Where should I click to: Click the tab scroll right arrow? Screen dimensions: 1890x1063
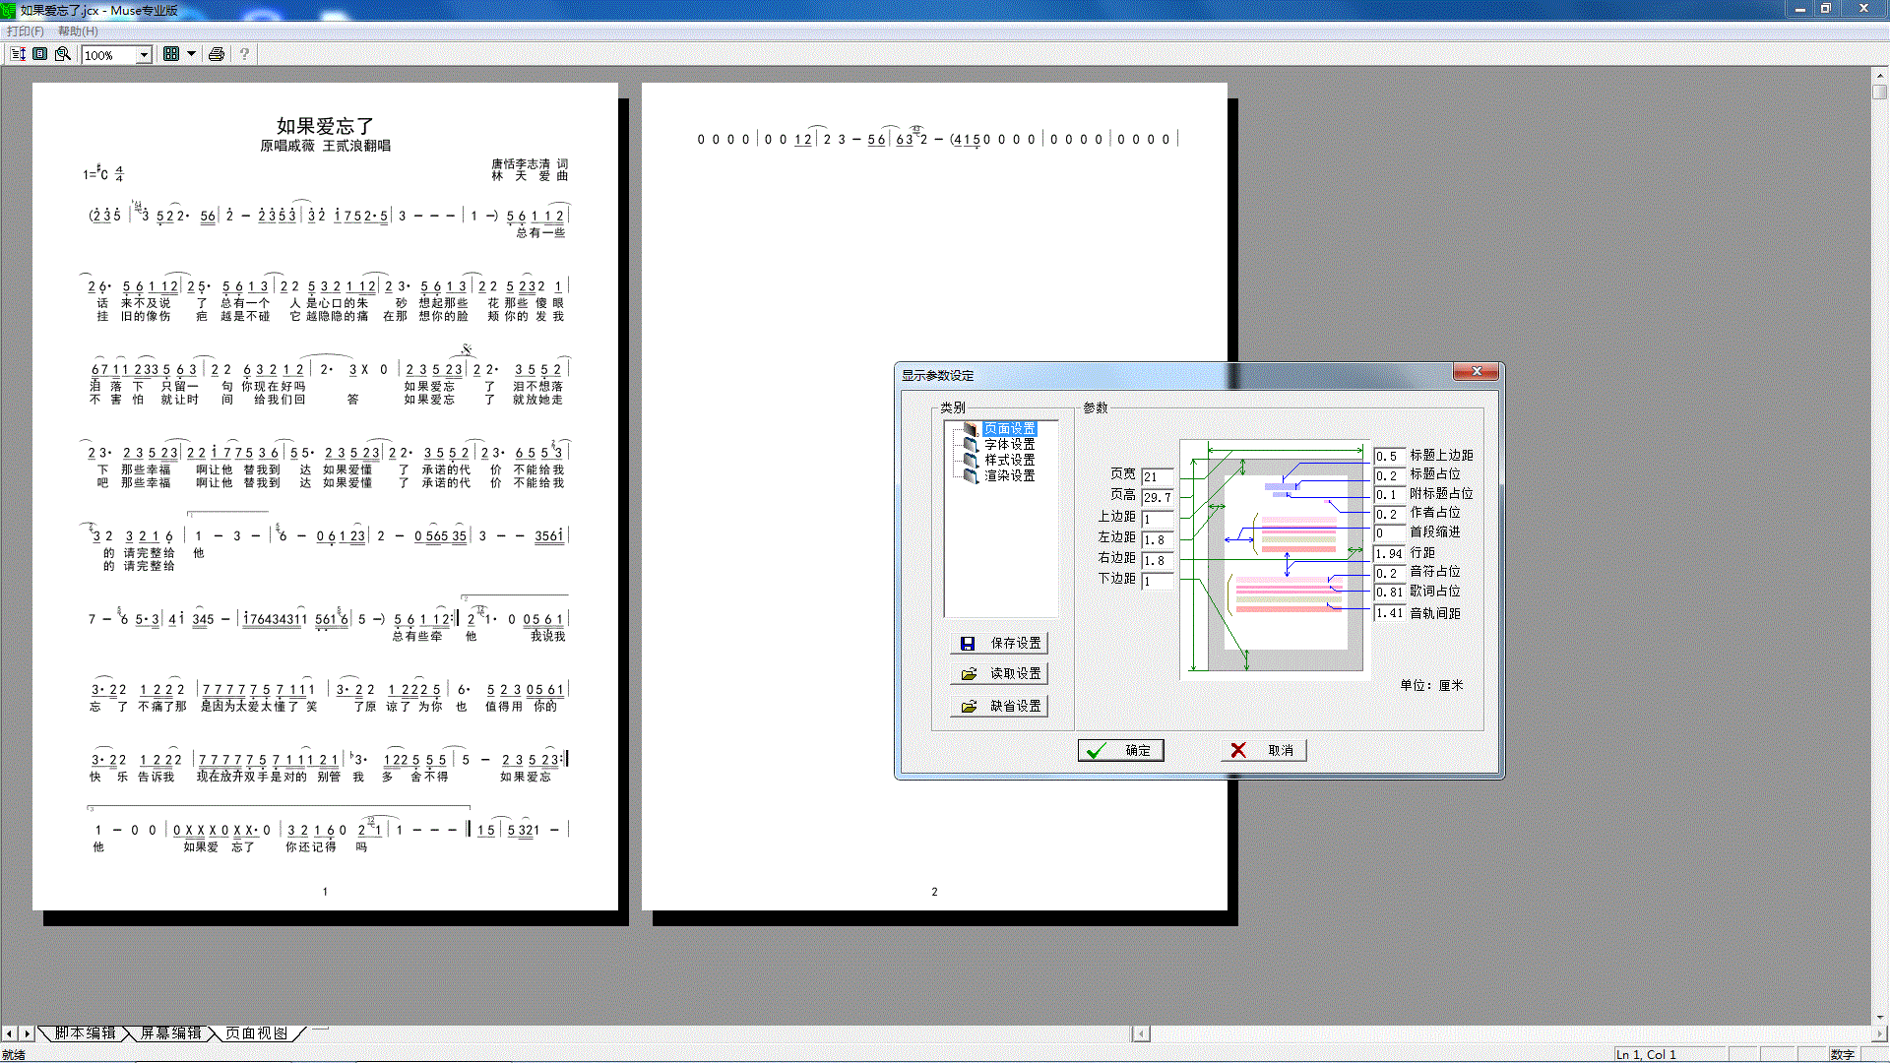[x=28, y=1033]
